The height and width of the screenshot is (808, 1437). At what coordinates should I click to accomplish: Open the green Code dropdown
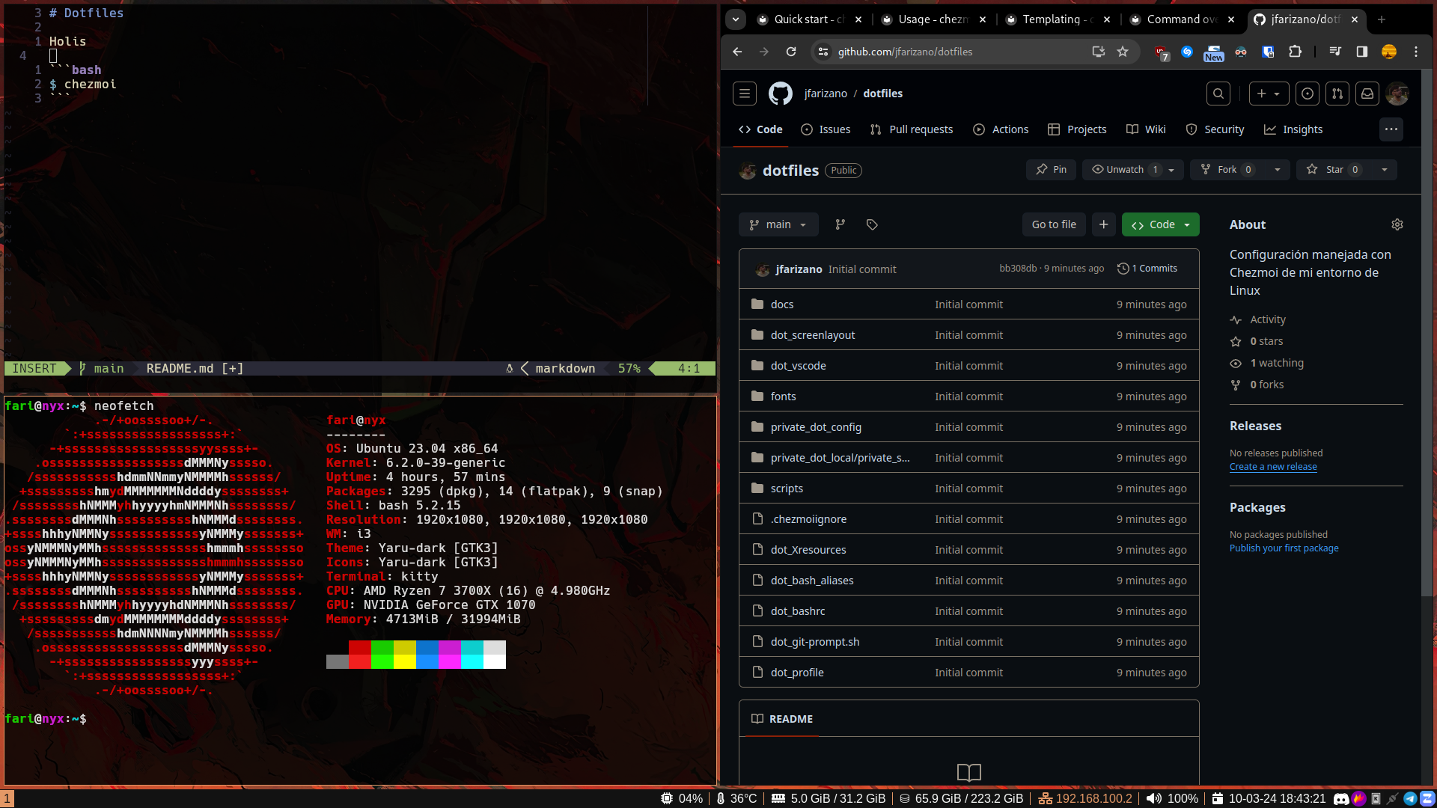tap(1160, 224)
